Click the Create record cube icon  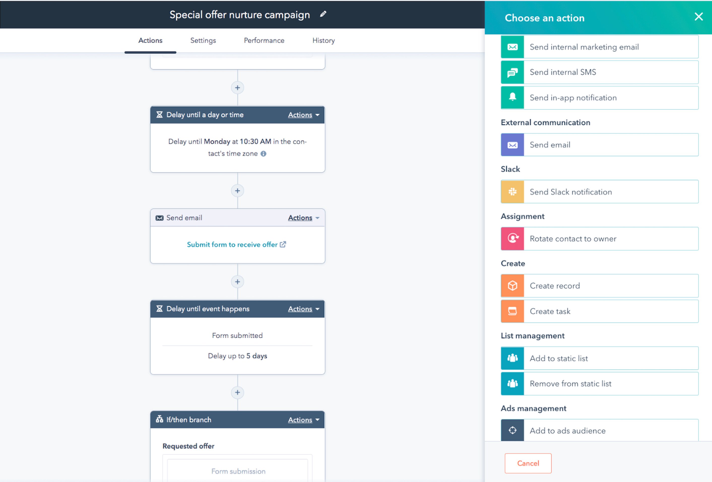click(512, 286)
